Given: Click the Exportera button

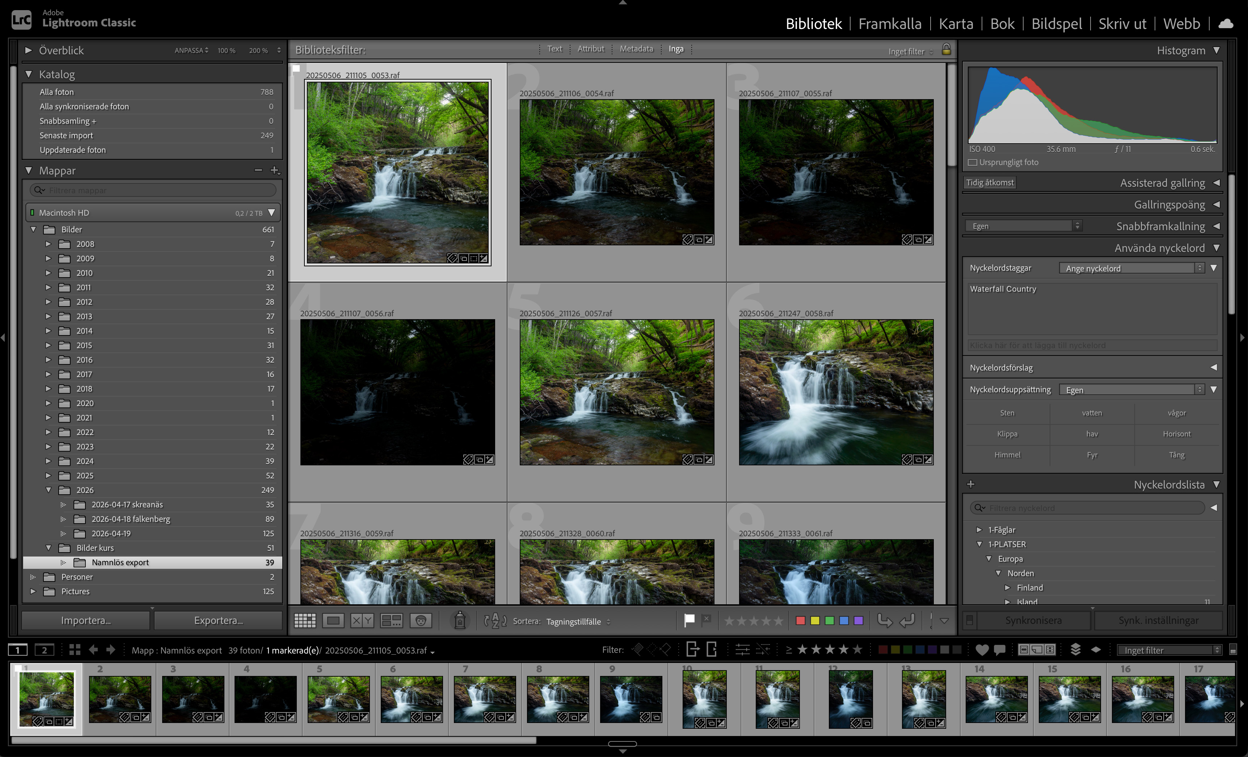Looking at the screenshot, I should tap(218, 620).
